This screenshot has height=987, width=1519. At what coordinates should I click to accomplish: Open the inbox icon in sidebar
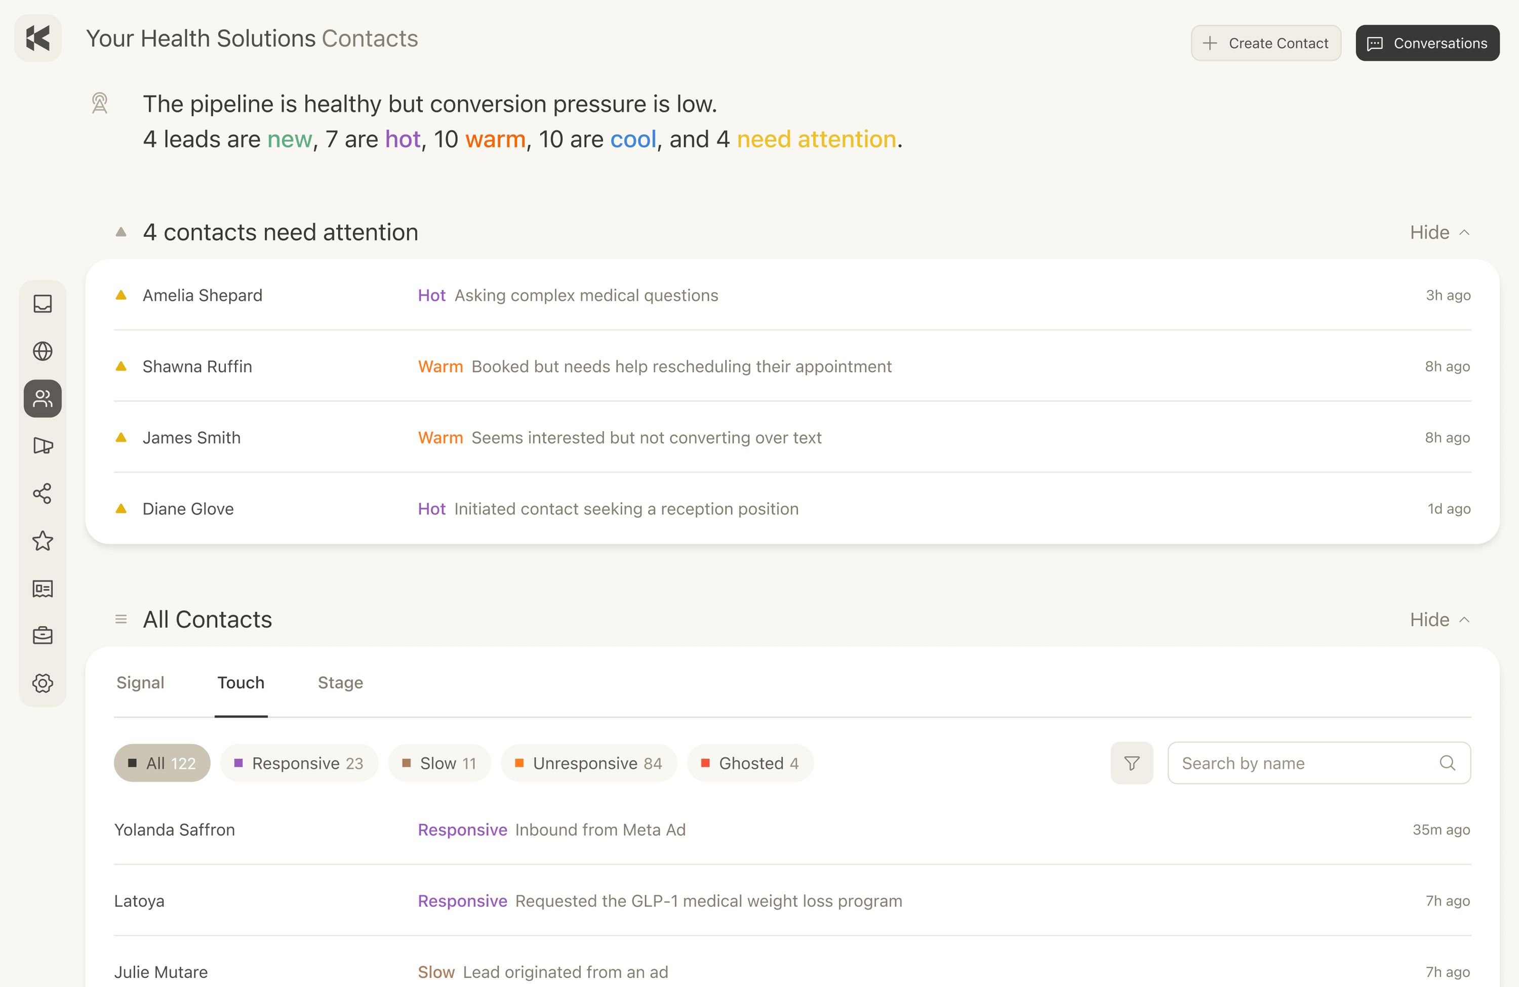coord(43,304)
